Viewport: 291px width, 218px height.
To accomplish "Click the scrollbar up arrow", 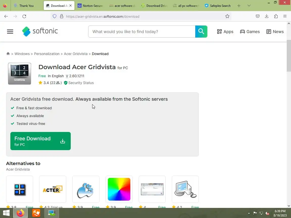I will point(289,23).
